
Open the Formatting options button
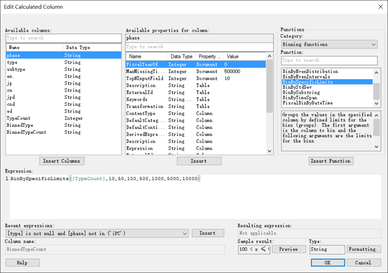364,249
